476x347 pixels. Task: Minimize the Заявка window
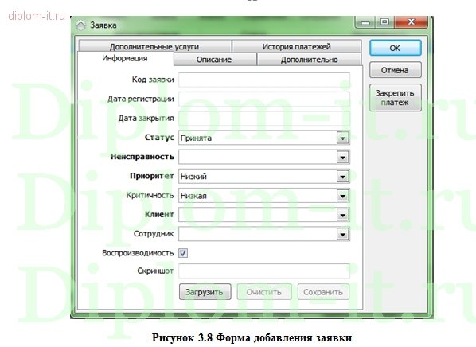click(365, 22)
